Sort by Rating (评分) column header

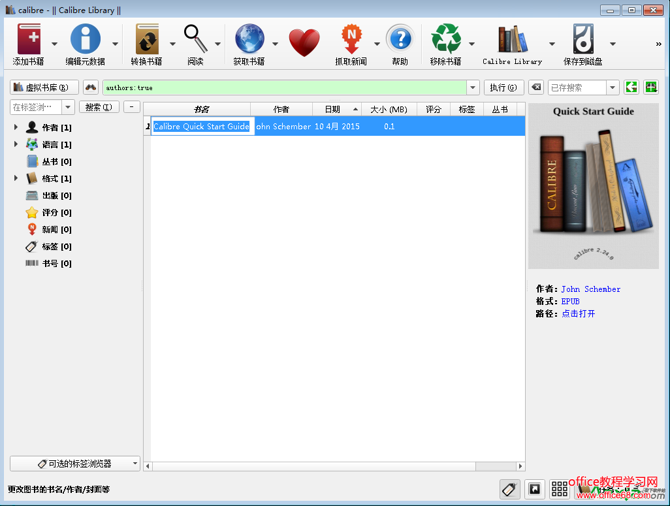pos(433,110)
